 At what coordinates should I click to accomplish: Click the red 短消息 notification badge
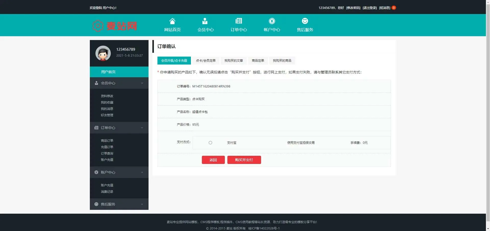click(394, 8)
